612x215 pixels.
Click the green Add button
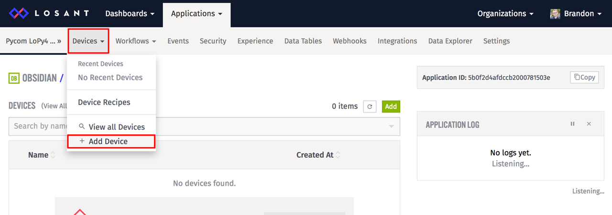pyautogui.click(x=391, y=106)
